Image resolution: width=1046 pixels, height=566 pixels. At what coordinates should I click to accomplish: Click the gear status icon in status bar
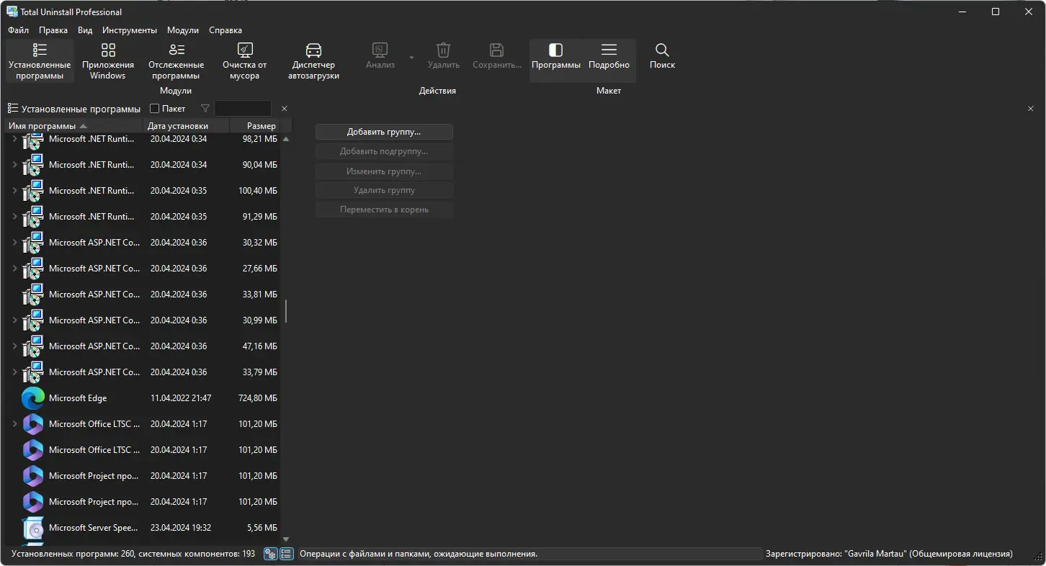coord(270,554)
